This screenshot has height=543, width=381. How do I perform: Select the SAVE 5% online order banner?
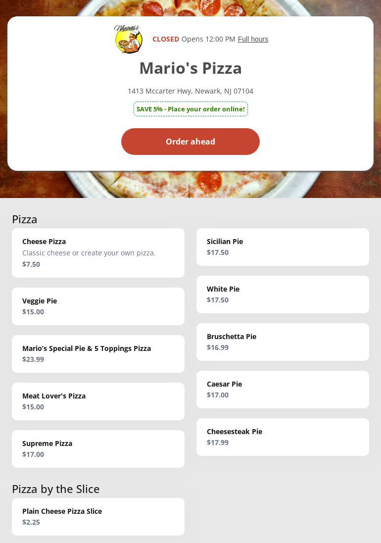click(190, 109)
